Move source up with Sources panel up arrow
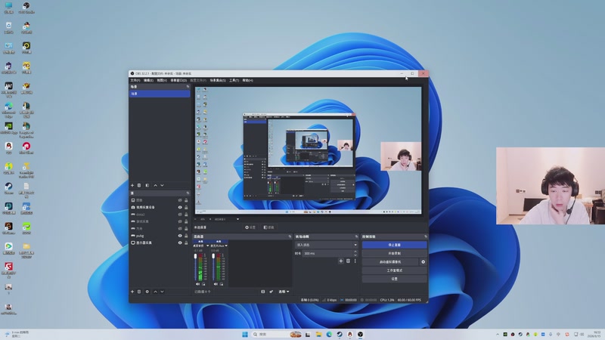Screen dimensions: 605x340 pos(156,292)
